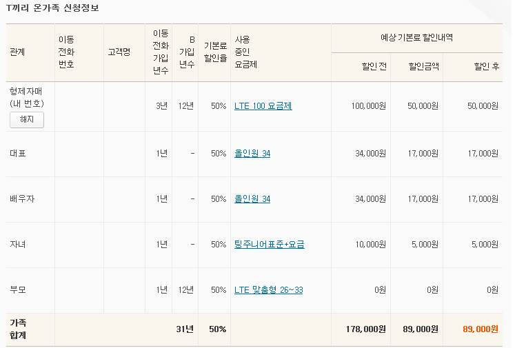Select 34,000원 in the 배우자 row
The image size is (515, 348).
coord(370,199)
